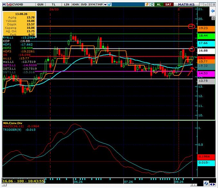Click the red SAT sell button
The height and width of the screenshot is (188, 218).
click(168, 4)
